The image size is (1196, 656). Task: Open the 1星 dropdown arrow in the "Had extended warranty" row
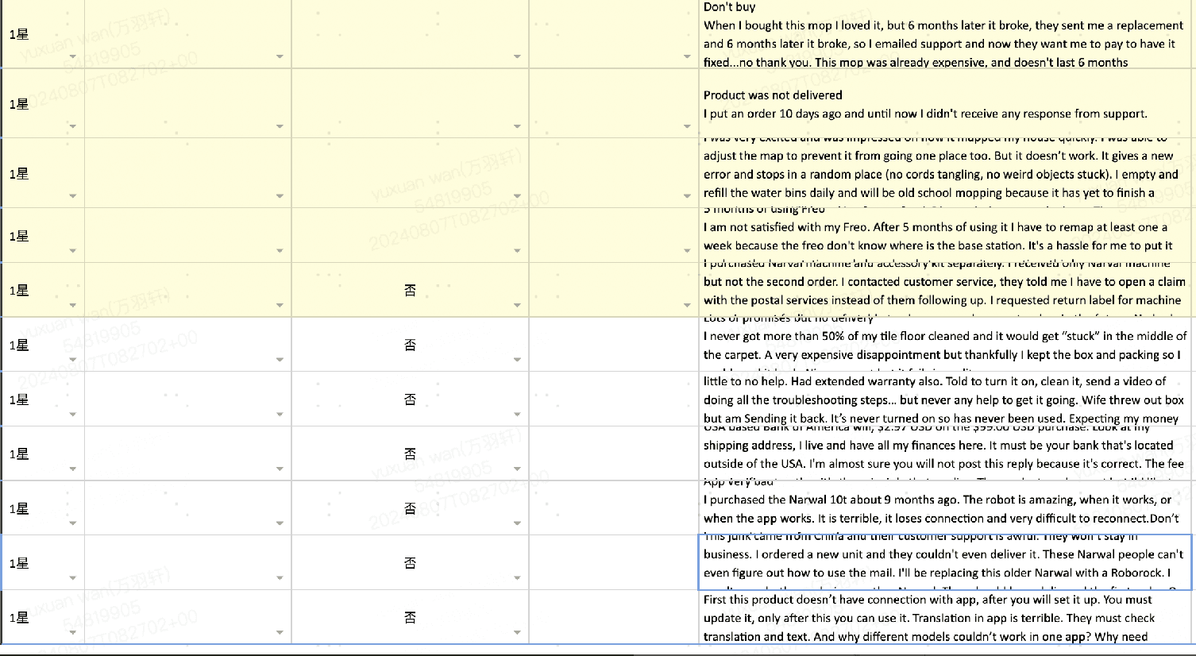(x=73, y=415)
